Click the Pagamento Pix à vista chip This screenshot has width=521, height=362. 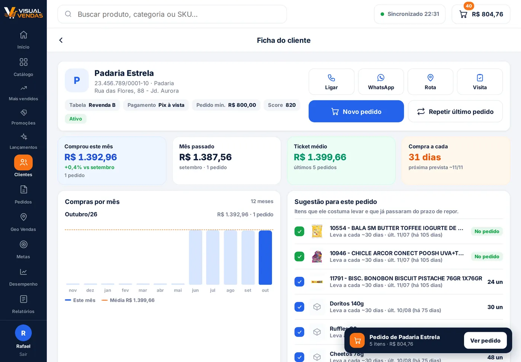[x=156, y=105]
